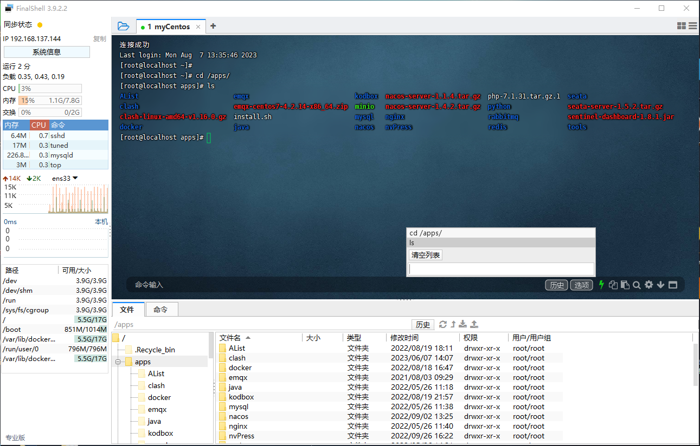Click the paste icon in terminal toolbar
The width and height of the screenshot is (700, 446).
pyautogui.click(x=625, y=285)
